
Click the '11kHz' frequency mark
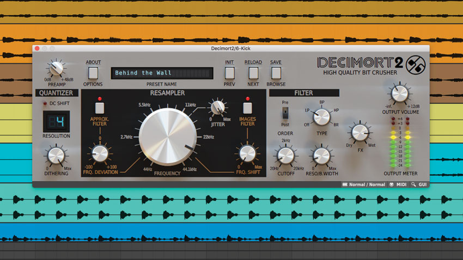pos(191,105)
